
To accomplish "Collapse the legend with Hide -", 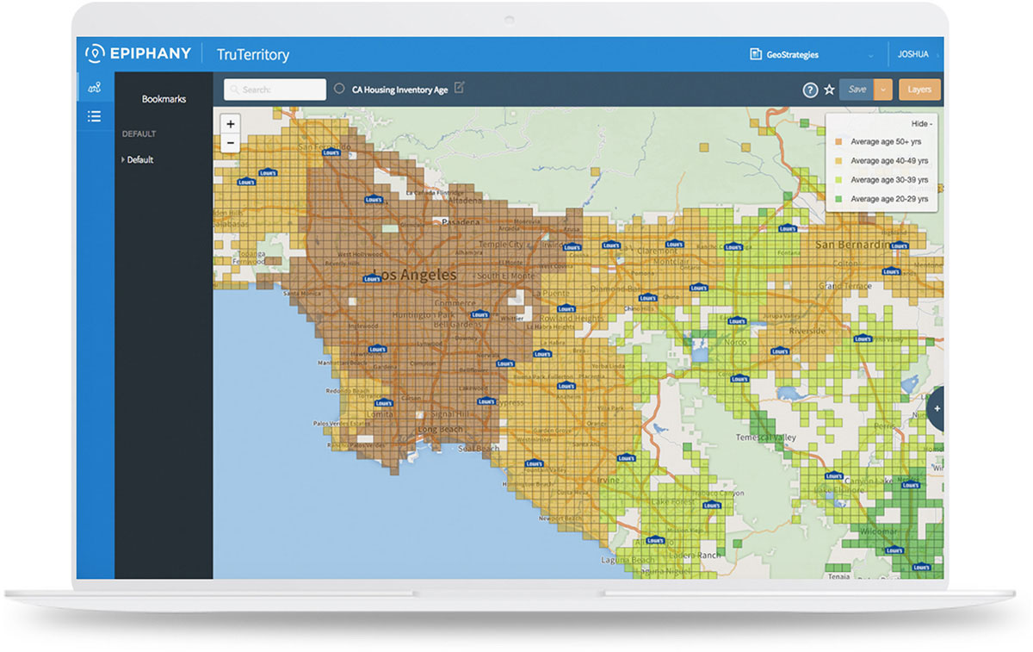I will click(921, 123).
